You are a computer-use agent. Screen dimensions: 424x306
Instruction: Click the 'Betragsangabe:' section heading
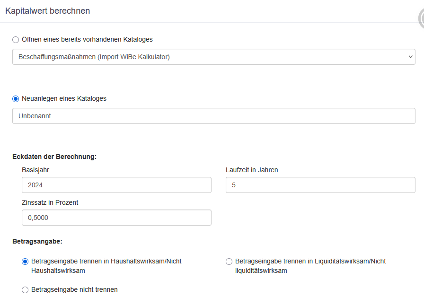pos(37,241)
